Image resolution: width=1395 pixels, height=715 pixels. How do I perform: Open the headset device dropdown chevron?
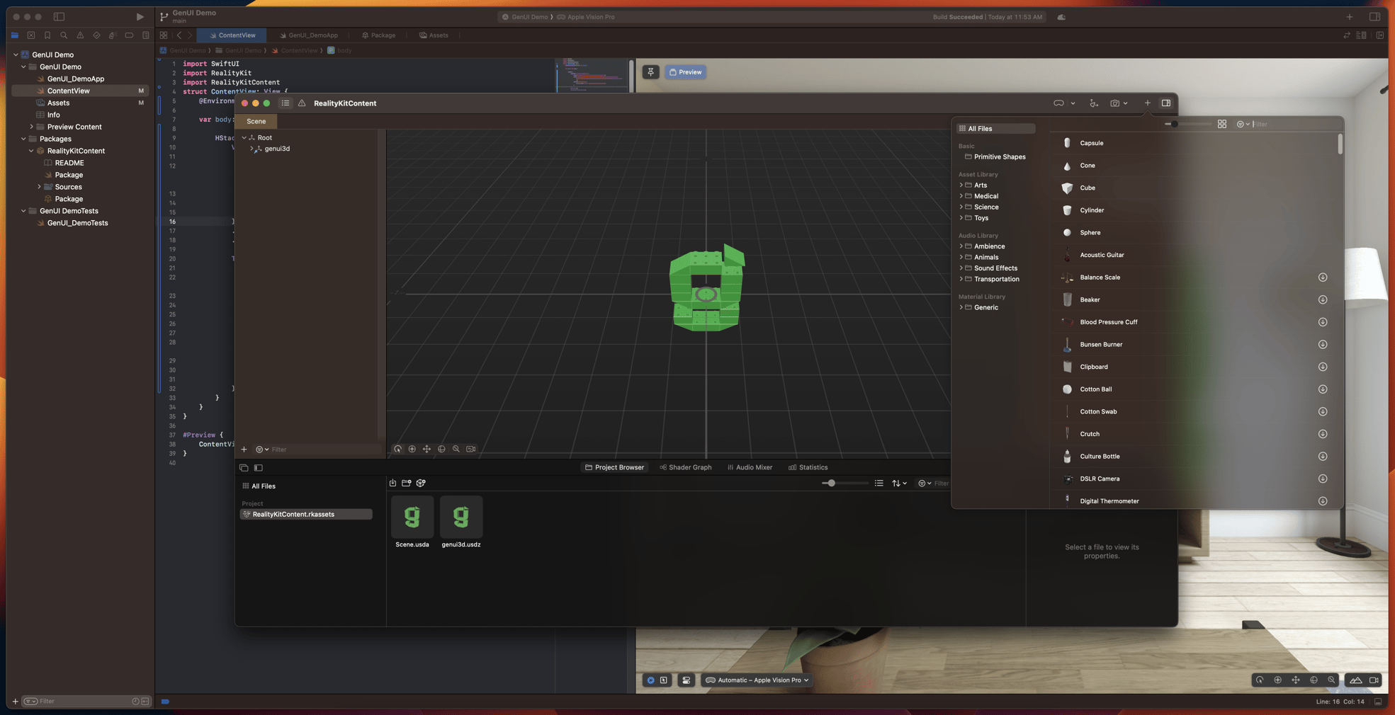coord(1073,103)
